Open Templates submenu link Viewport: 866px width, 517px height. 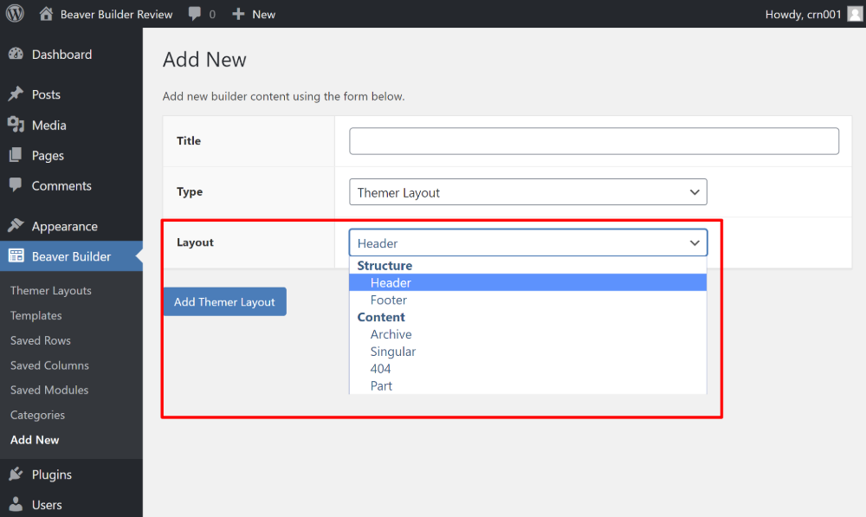tap(36, 315)
